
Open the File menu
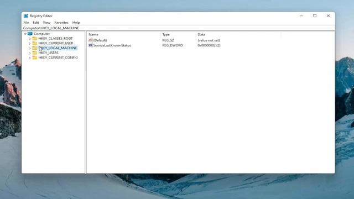click(26, 23)
